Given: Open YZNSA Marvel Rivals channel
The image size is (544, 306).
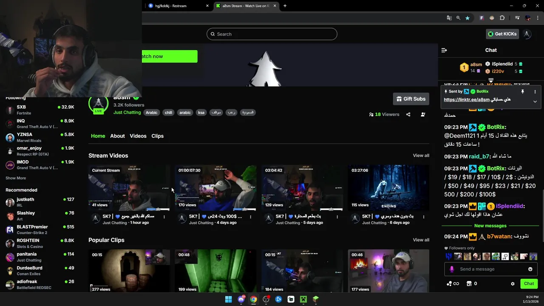Looking at the screenshot, I should tap(40, 137).
